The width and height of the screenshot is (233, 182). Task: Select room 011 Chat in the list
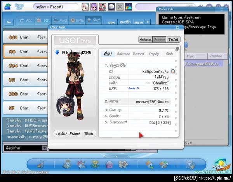26,80
